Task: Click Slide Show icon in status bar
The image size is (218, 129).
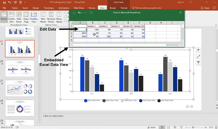Action: click(x=181, y=127)
